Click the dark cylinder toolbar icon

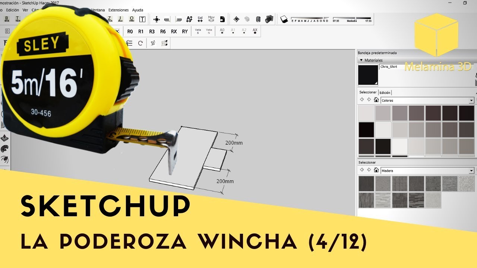(x=258, y=19)
